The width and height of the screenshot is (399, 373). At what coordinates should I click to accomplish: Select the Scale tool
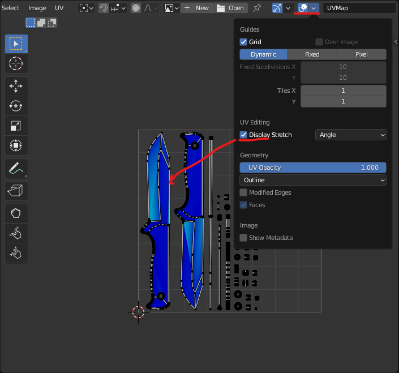pos(16,126)
